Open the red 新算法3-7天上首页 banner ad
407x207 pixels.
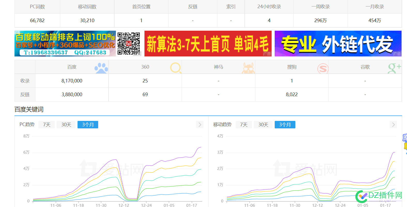[208, 44]
